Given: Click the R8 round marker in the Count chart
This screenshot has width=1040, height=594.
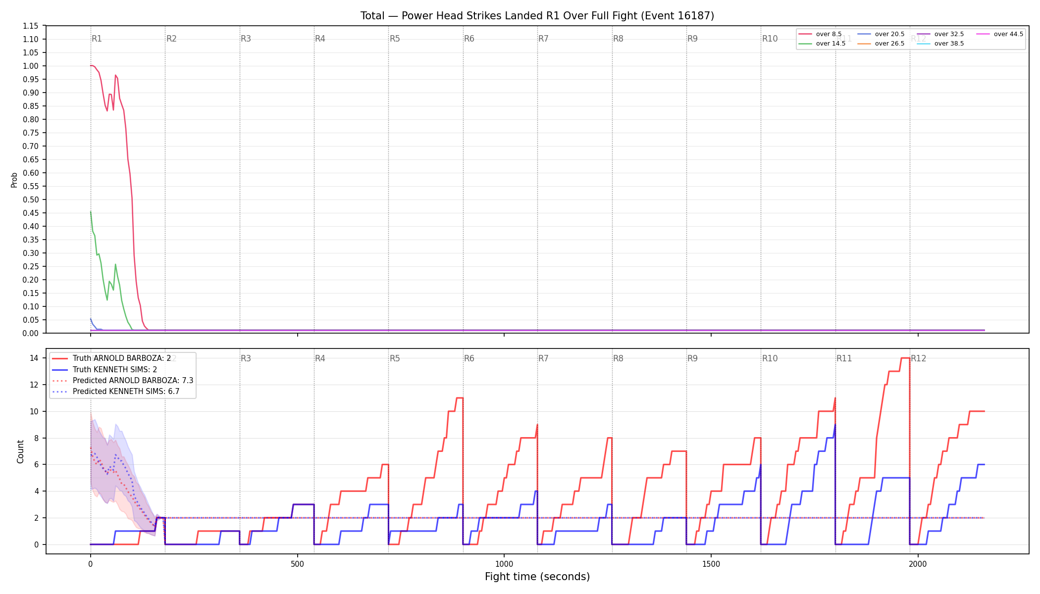Looking at the screenshot, I should point(618,358).
